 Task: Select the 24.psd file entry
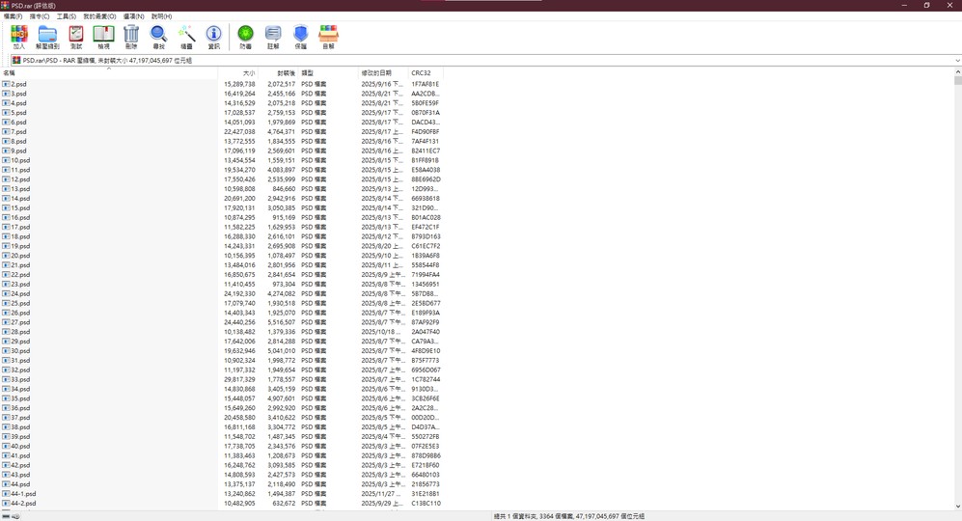[20, 294]
